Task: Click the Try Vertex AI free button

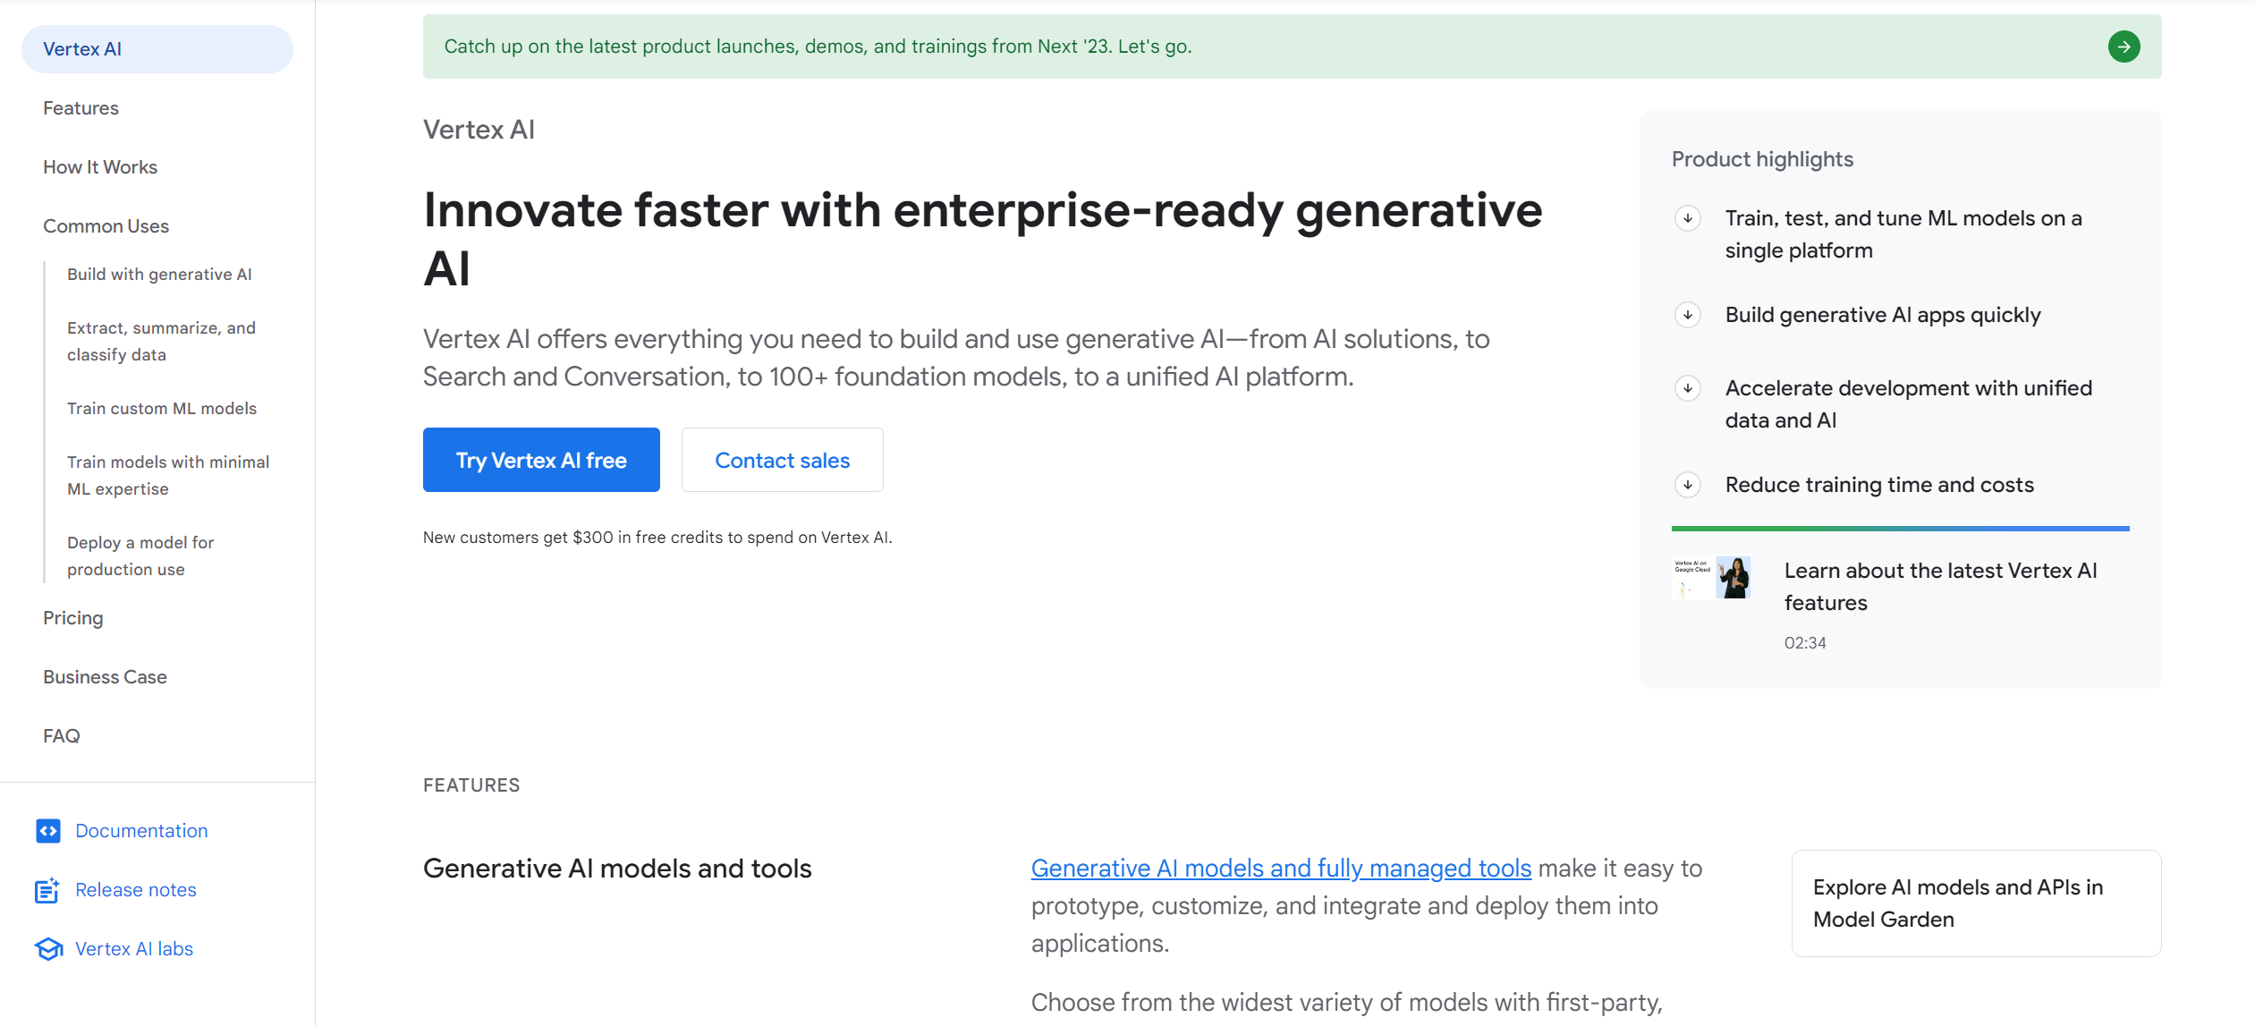Action: (541, 459)
